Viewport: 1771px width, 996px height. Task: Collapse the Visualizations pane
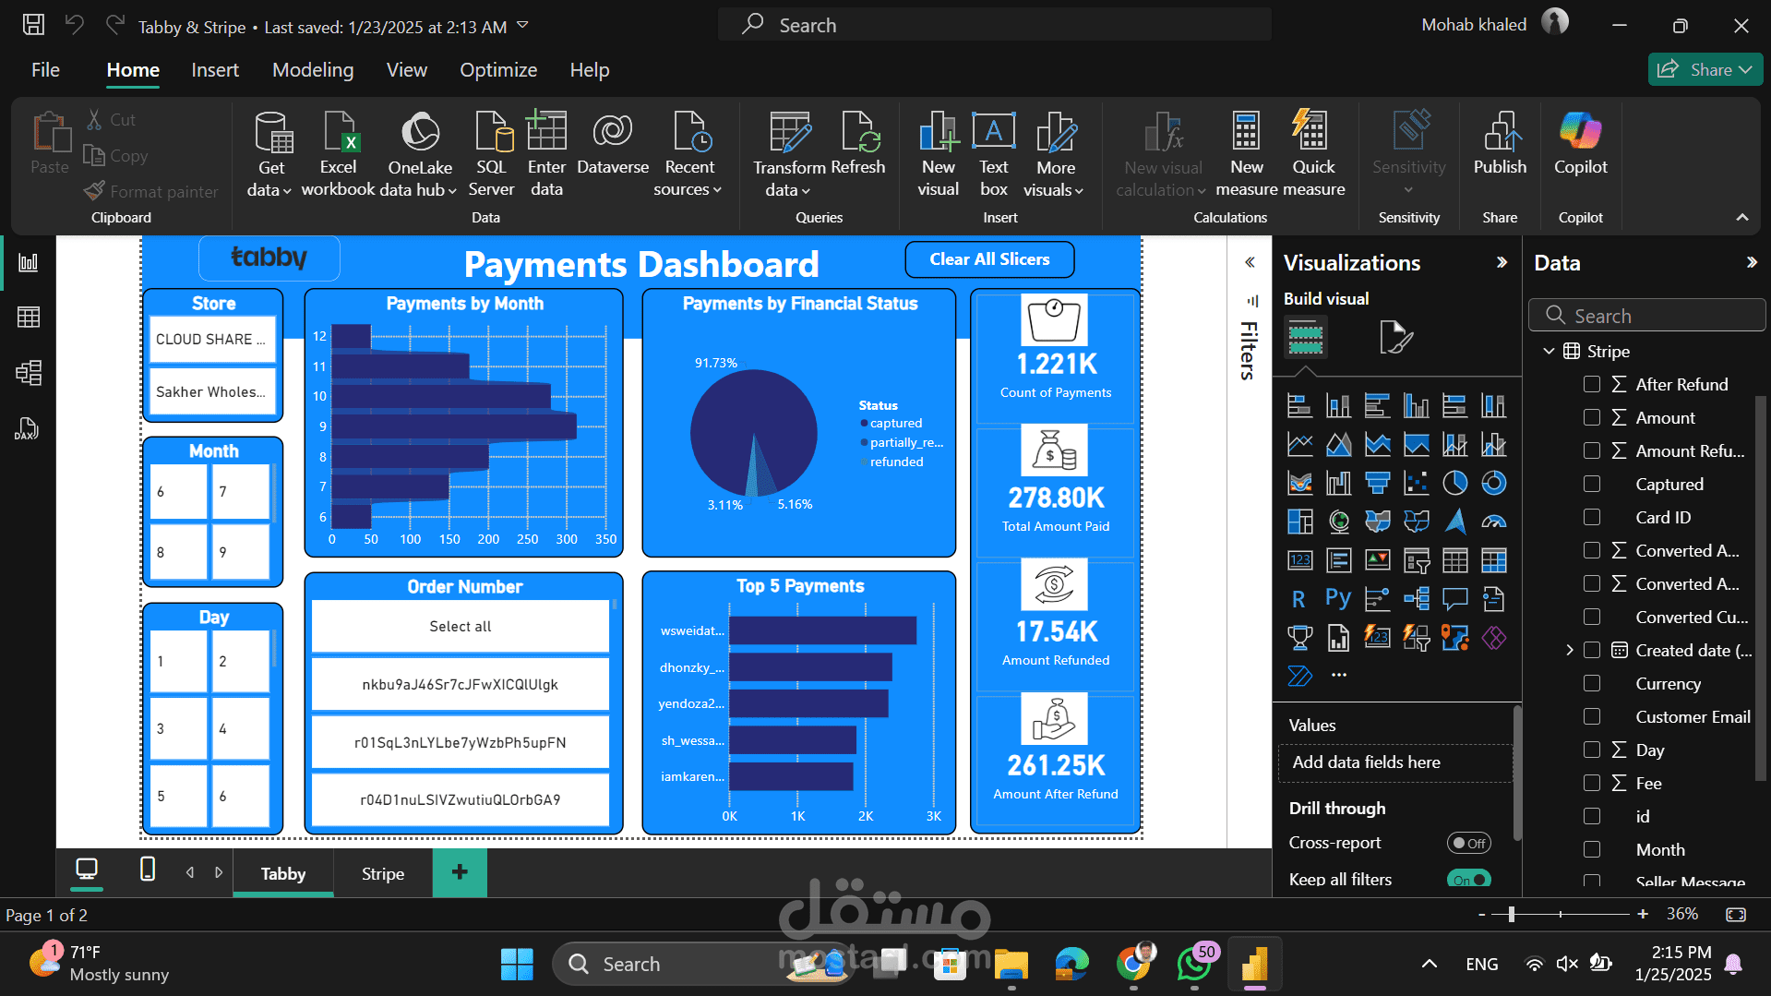pos(1502,262)
